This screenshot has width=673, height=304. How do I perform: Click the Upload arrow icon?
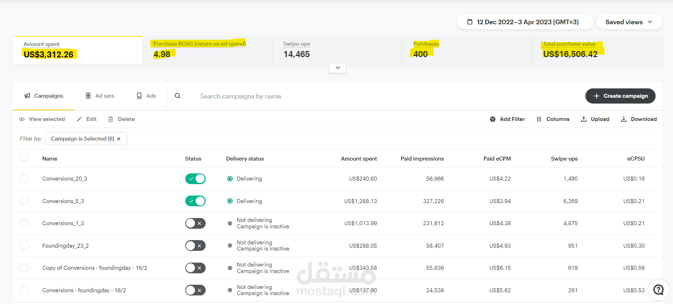point(584,119)
